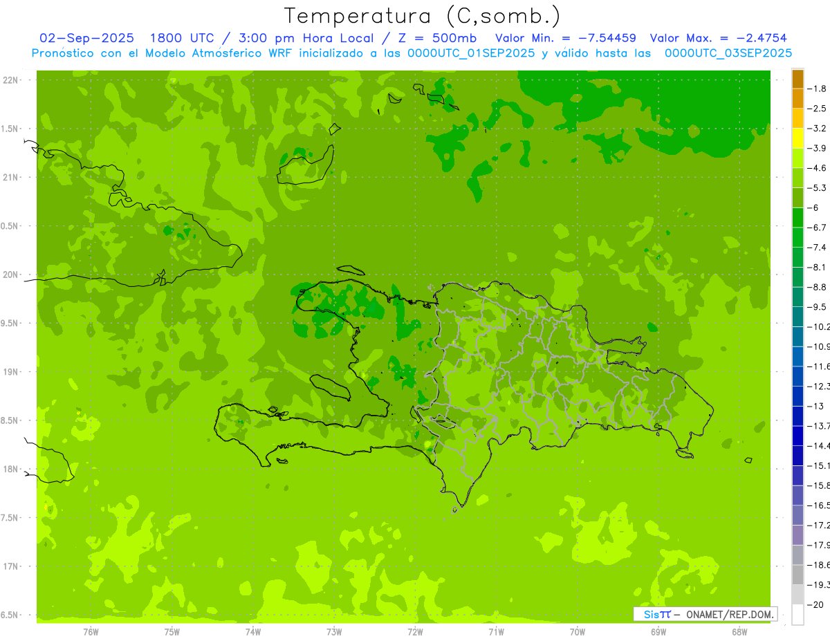This screenshot has height=641, width=830.
Task: Click the purple swatch between -17.2 and -17.9
Action: 797,535
